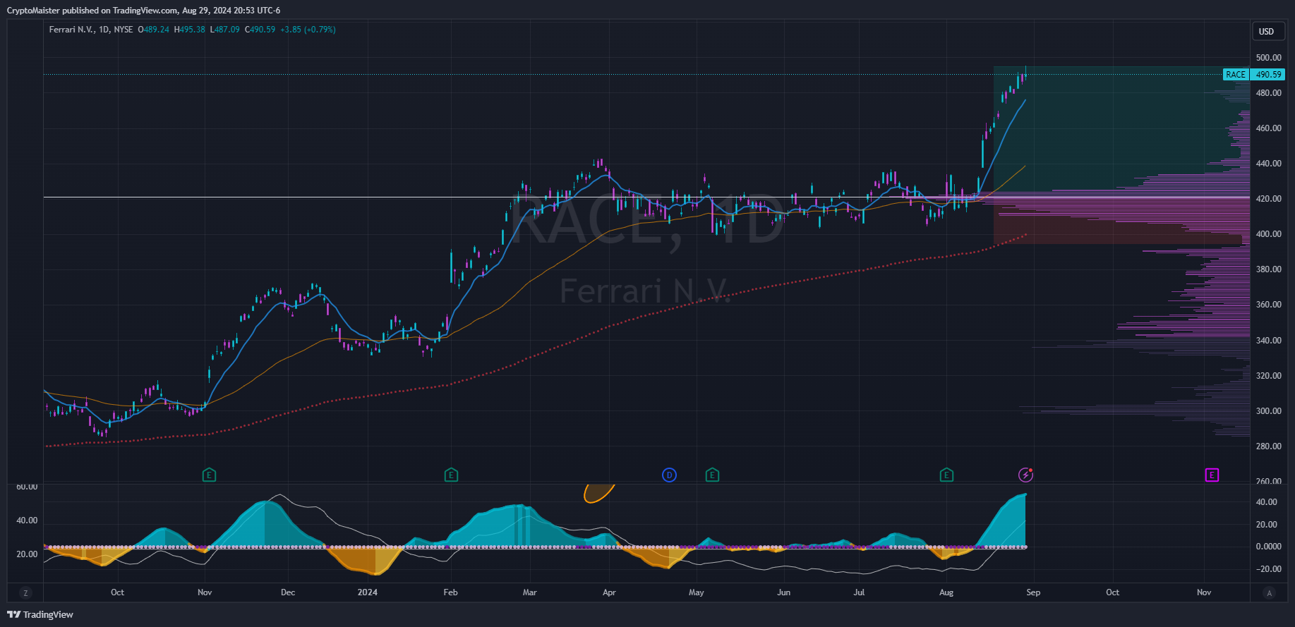Screen dimensions: 1295x627
Task: Click the 300.00 price axis label
Action: (1268, 411)
